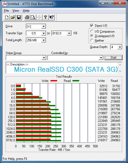Image resolution: width=128 pixels, height=163 pixels.
Task: Select the Overlapped I/O radio button
Action: coord(92,36)
